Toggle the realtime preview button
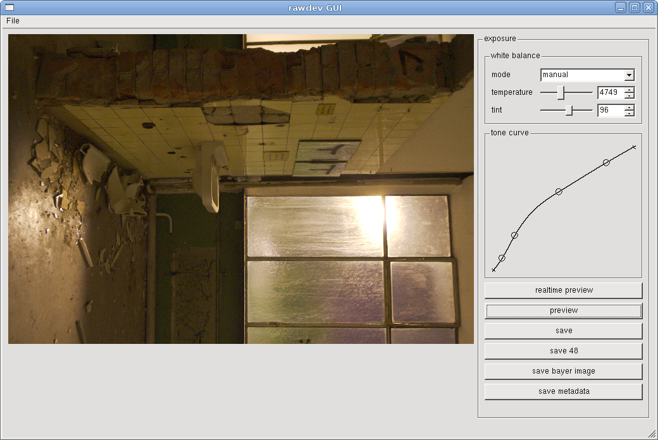The height and width of the screenshot is (440, 658). point(563,290)
